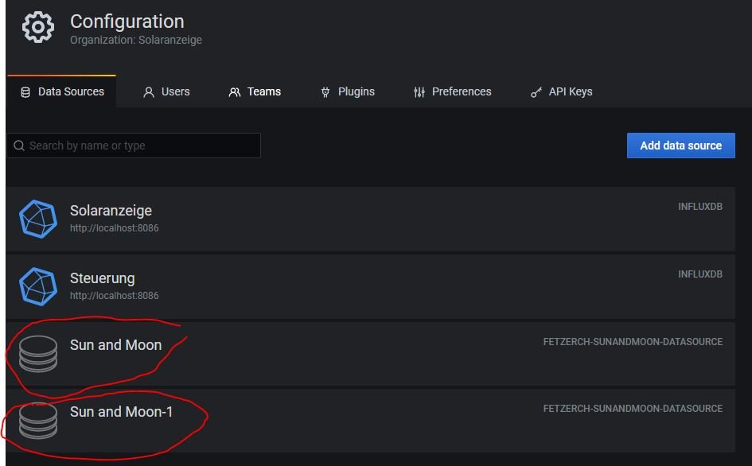Open the Plugins tab
This screenshot has width=752, height=466.
[347, 91]
